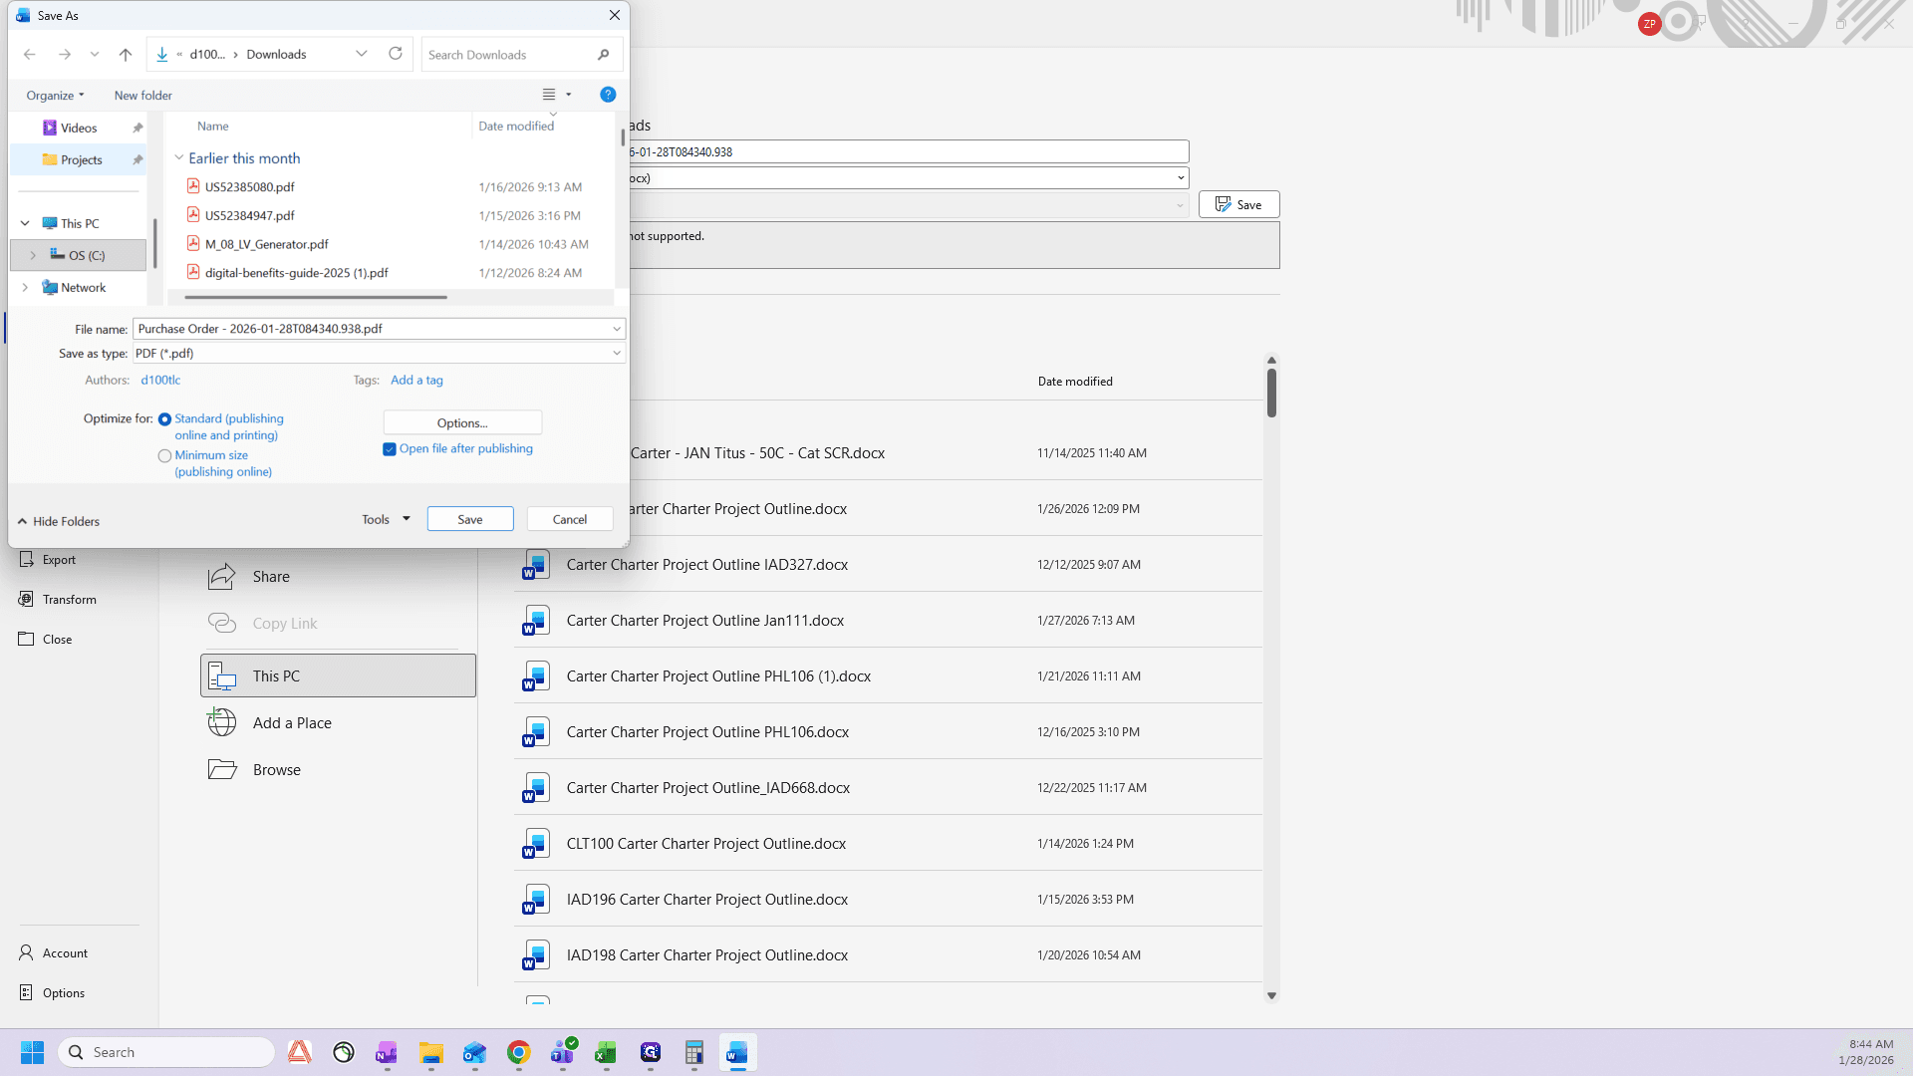The height and width of the screenshot is (1076, 1913).
Task: Click Close in Word backstage menu
Action: click(57, 640)
